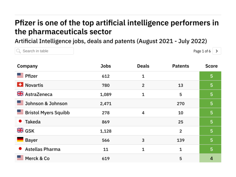The image size is (236, 177).
Task: Select the Bristol Myers Squibb company name
Action: [47, 113]
